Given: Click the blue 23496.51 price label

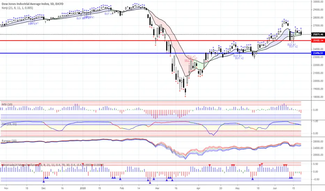Looking at the screenshot, I should [318, 53].
